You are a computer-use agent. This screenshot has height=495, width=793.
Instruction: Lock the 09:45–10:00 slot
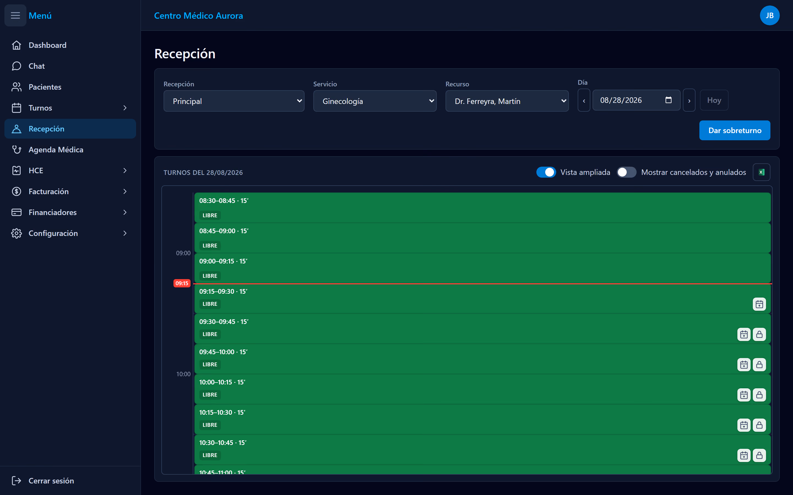point(759,365)
